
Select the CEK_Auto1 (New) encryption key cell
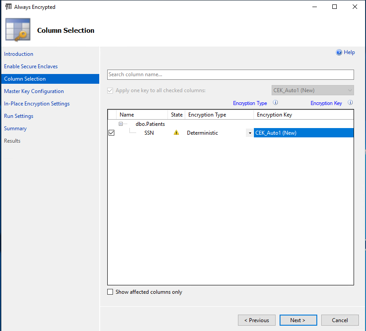(304, 133)
